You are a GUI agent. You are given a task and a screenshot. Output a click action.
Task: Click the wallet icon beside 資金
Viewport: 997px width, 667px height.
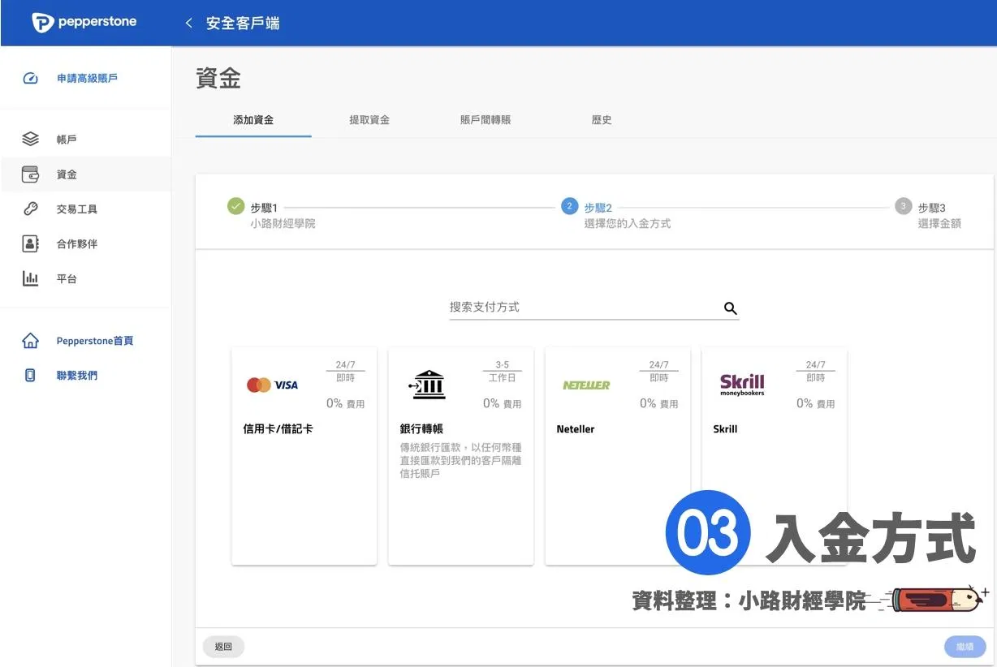pyautogui.click(x=30, y=174)
